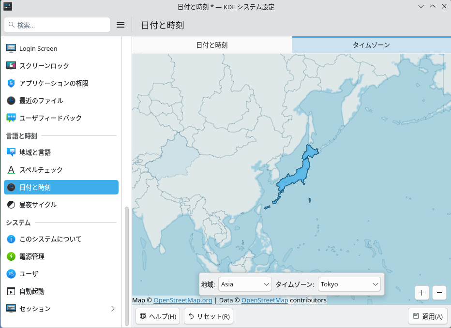
Task: Open the OpenStreetMap.org link
Action: [183, 300]
